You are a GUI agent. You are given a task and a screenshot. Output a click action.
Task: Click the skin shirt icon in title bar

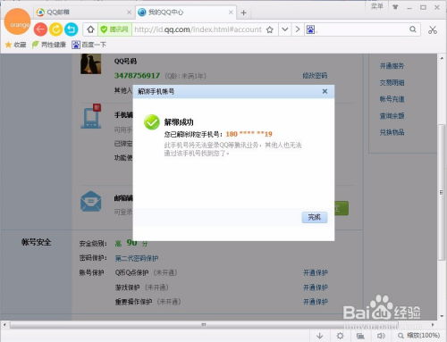395,7
